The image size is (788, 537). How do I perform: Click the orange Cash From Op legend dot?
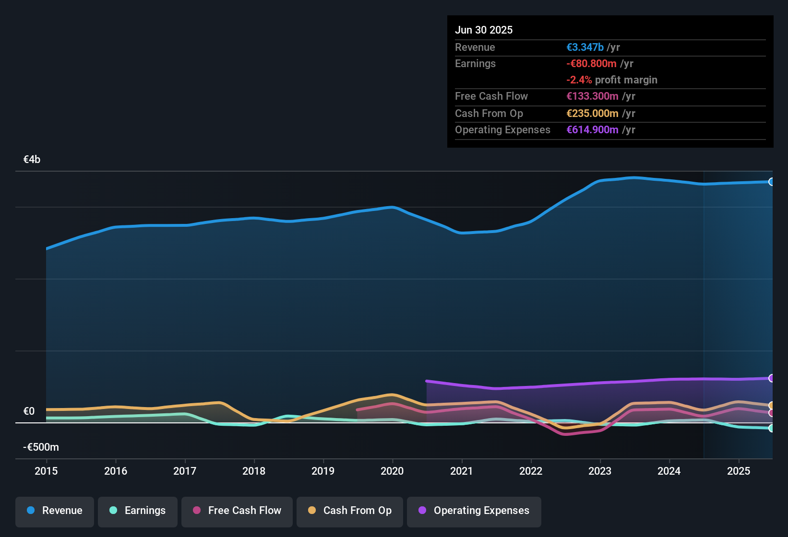tap(312, 510)
